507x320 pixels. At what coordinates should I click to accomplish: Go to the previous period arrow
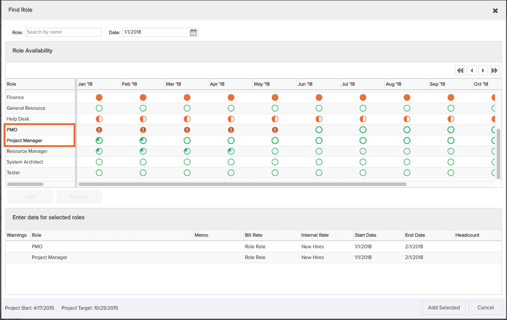pos(472,70)
